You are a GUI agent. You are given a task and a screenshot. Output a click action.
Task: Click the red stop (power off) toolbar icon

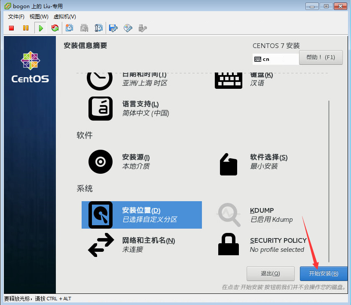[12, 28]
